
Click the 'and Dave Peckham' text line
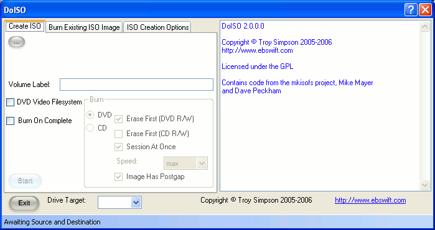[x=251, y=91]
